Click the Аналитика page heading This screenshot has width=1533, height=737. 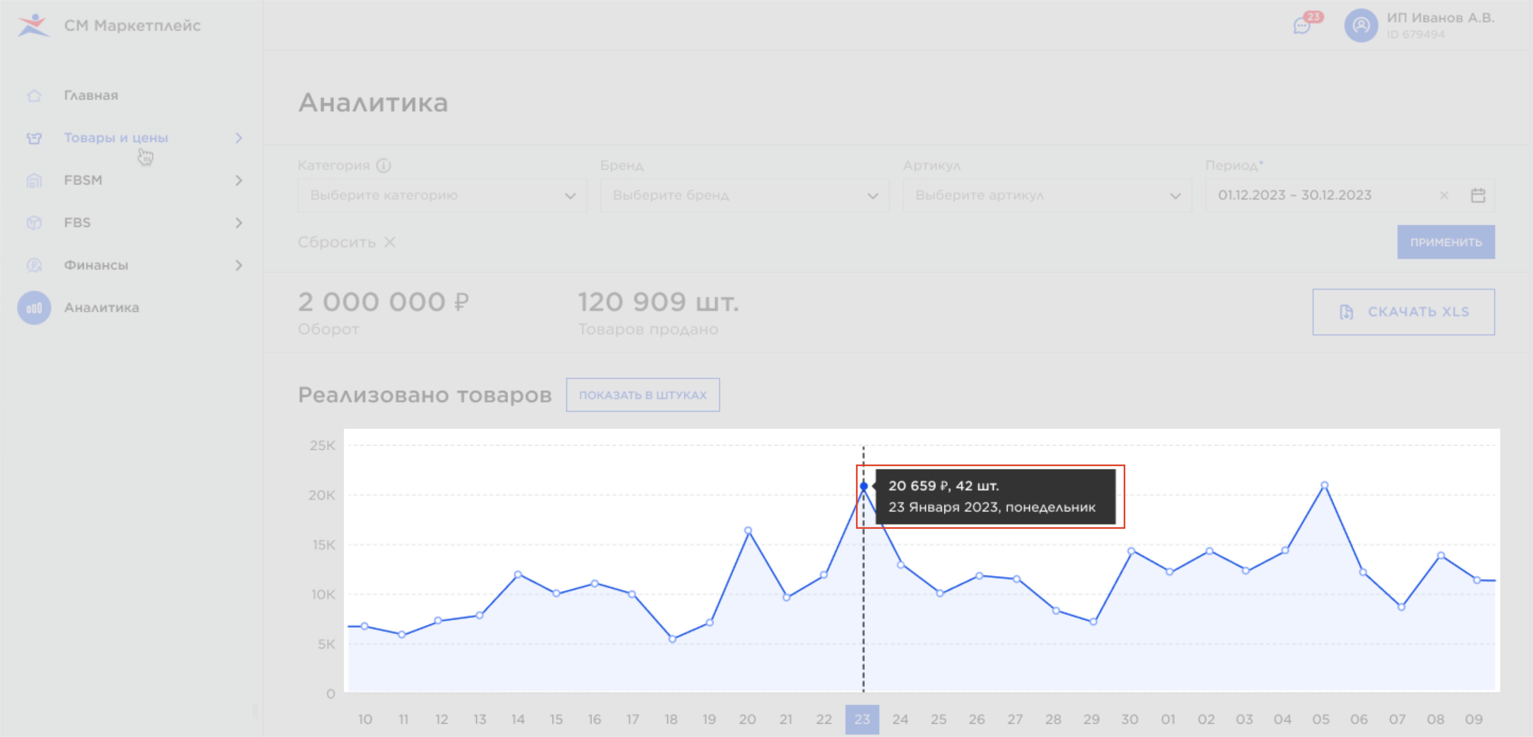[x=373, y=102]
